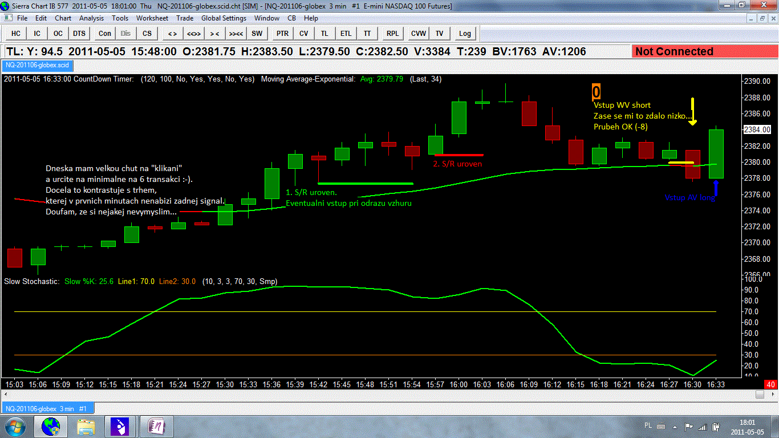Click the red Not Connected status box

704,51
